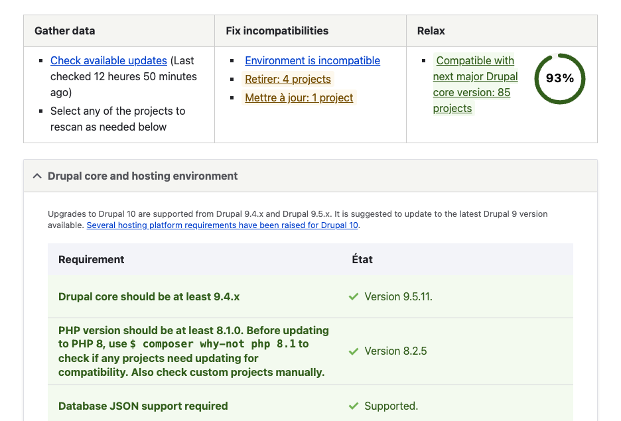Open the Mettre à jour: 1 project link
The image size is (621, 421).
tap(299, 97)
